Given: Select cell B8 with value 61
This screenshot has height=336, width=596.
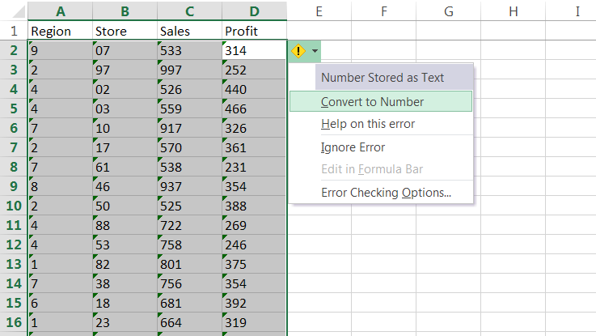Looking at the screenshot, I should coord(125,167).
